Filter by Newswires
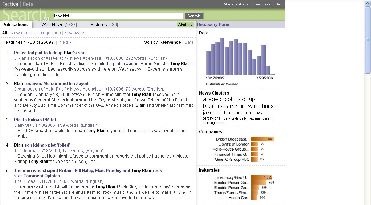Viewport: 371px width, 205px height. (76, 33)
